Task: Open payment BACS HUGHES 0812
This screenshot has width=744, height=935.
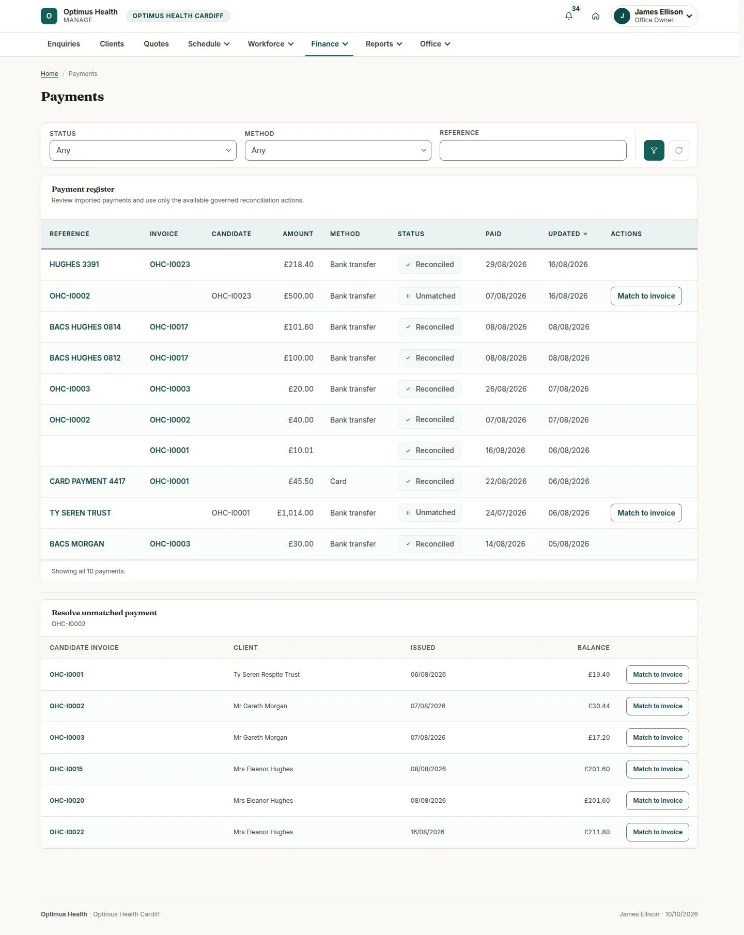Action: tap(85, 358)
